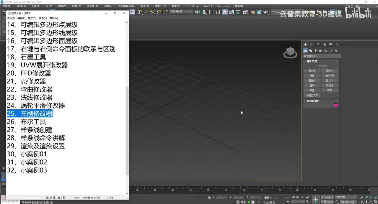Open the Display tab in command panel
The width and height of the screenshot is (378, 204).
(331, 45)
